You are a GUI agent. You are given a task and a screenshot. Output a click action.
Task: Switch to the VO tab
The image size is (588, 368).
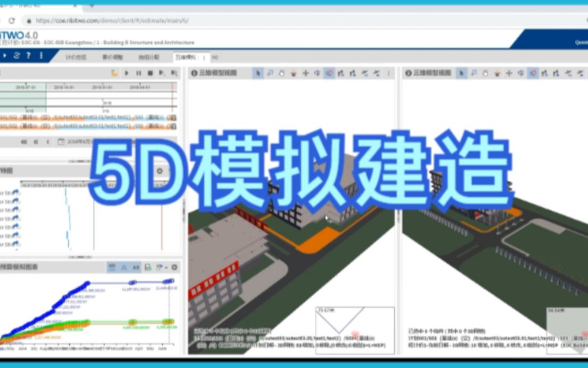coord(216,56)
